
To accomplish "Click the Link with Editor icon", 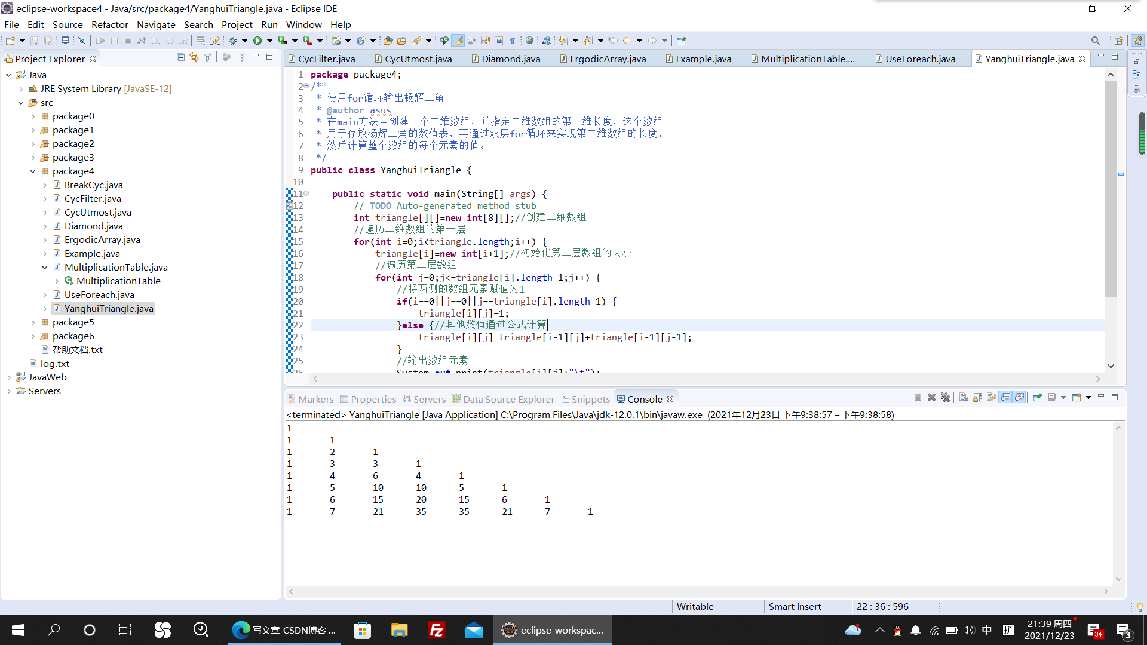I will pyautogui.click(x=194, y=57).
